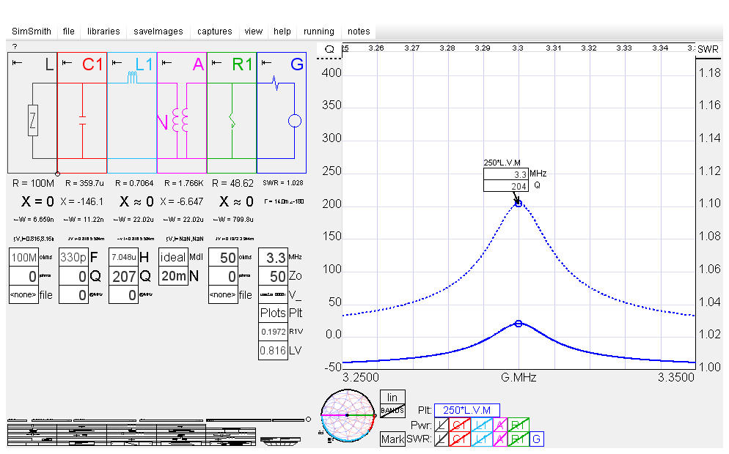Viewport: 729px width, 454px height.
Task: Toggle Pwr plot for A
Action: click(x=499, y=425)
